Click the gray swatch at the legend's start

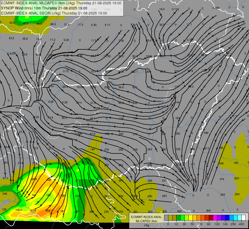click(166, 218)
